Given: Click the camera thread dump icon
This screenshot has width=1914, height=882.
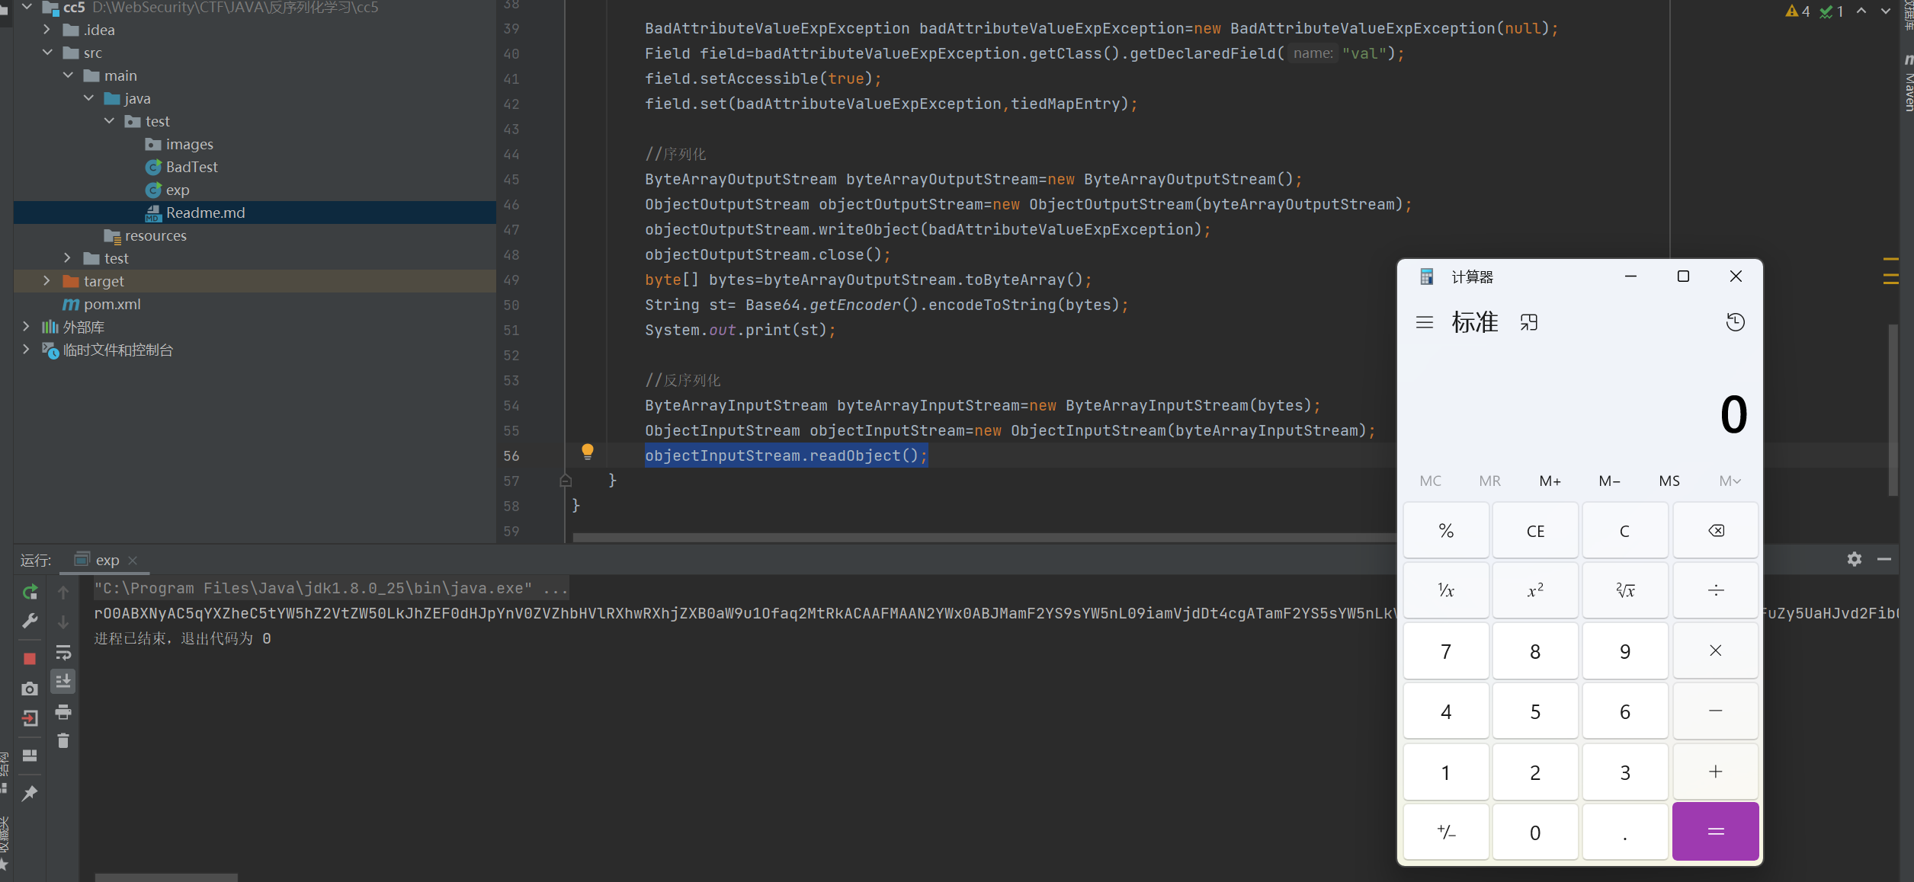Looking at the screenshot, I should click(x=30, y=689).
